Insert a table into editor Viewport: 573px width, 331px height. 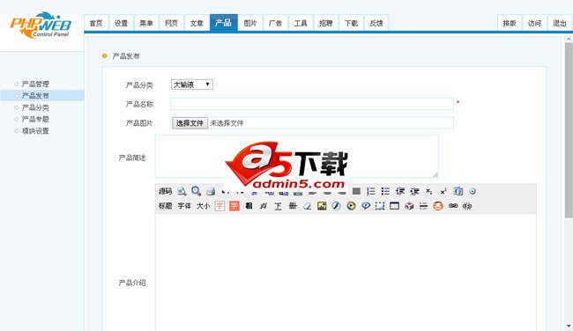394,206
